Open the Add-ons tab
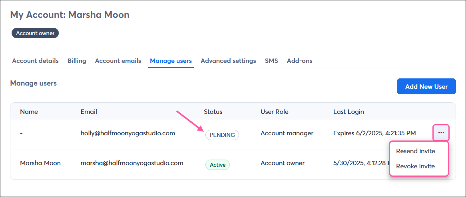The height and width of the screenshot is (197, 466). pyautogui.click(x=300, y=60)
